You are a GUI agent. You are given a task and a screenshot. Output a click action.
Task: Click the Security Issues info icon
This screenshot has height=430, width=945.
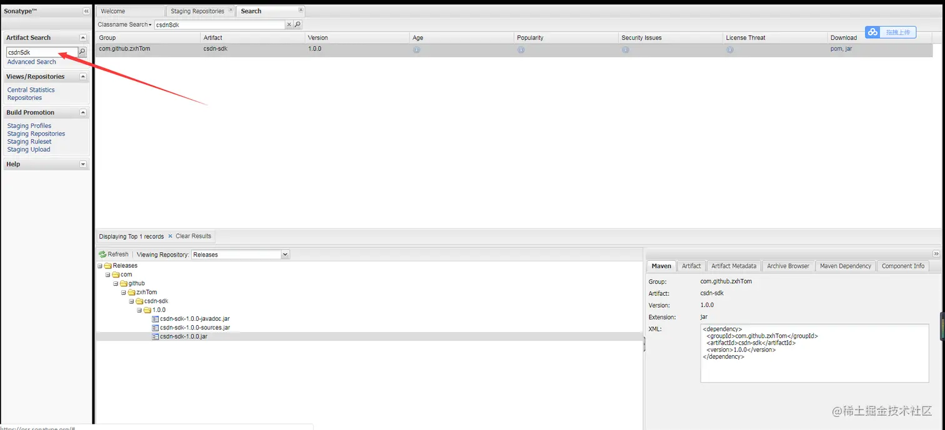625,49
